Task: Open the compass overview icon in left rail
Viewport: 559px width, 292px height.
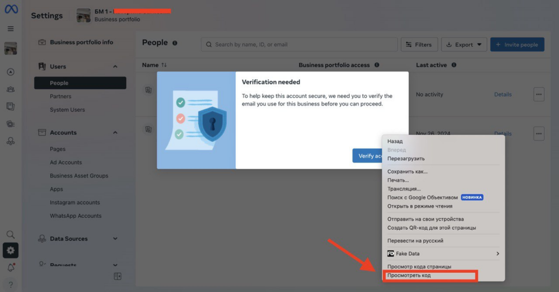Action: pyautogui.click(x=11, y=72)
